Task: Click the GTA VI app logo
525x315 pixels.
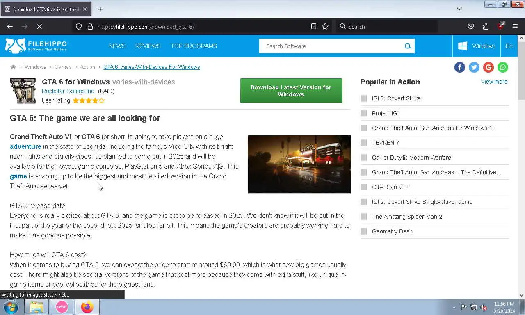Action: click(x=23, y=91)
